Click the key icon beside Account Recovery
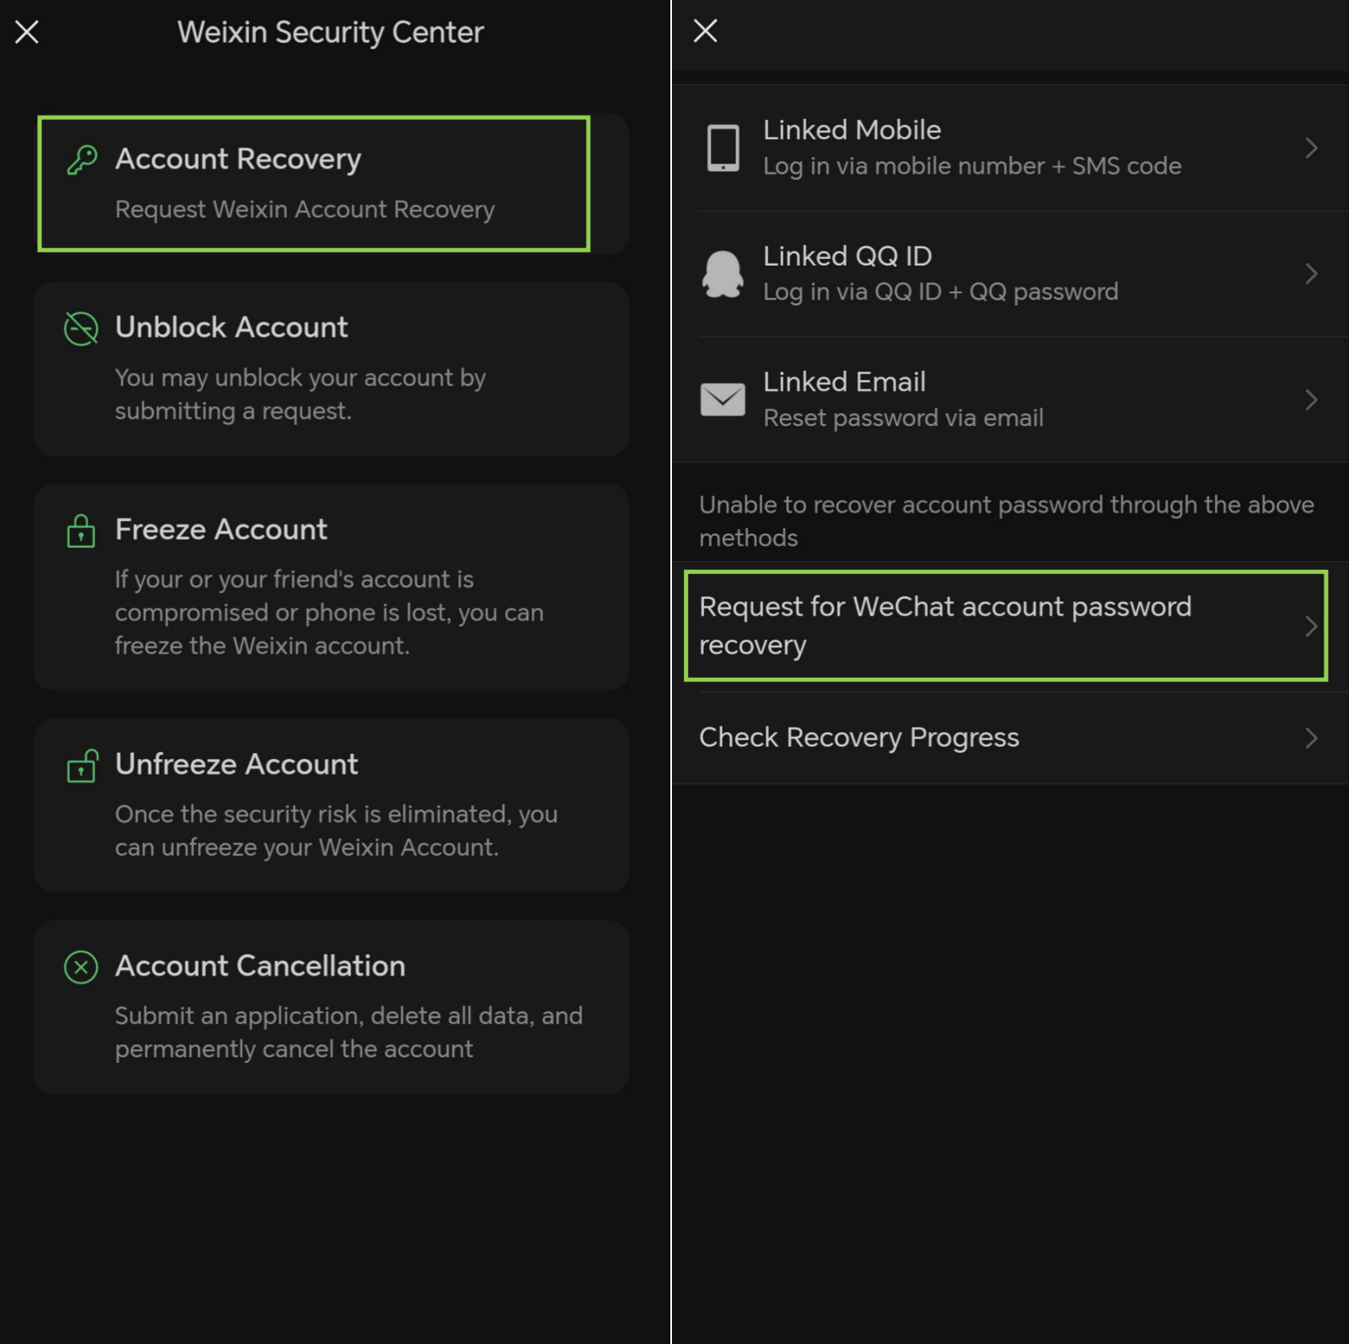The height and width of the screenshot is (1344, 1349). point(82,159)
